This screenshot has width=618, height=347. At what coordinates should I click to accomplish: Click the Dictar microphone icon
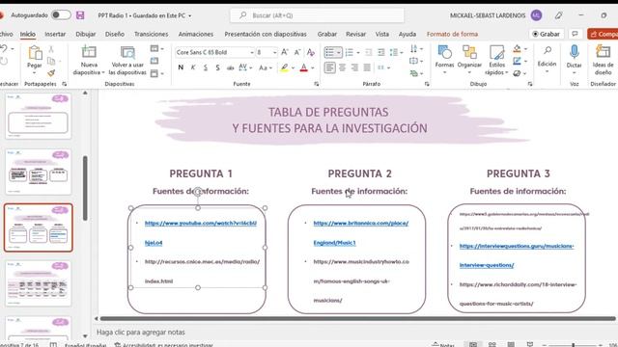coord(575,53)
